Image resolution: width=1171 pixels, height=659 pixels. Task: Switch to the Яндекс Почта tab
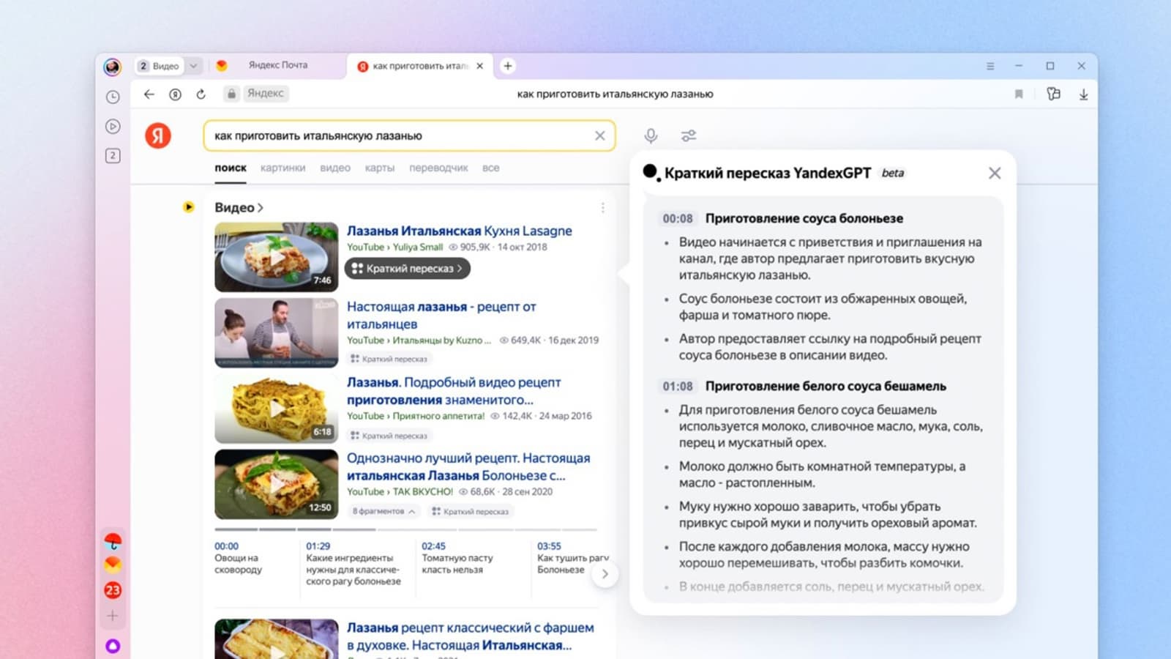[x=278, y=65]
